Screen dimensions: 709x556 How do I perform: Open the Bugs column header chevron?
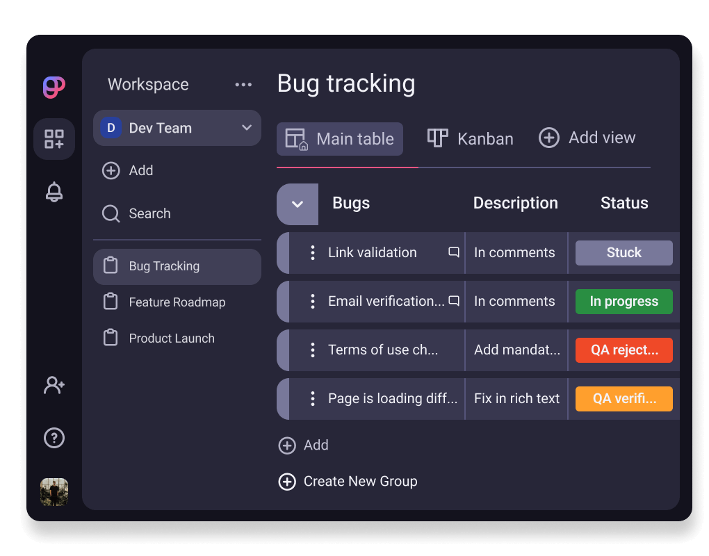298,204
